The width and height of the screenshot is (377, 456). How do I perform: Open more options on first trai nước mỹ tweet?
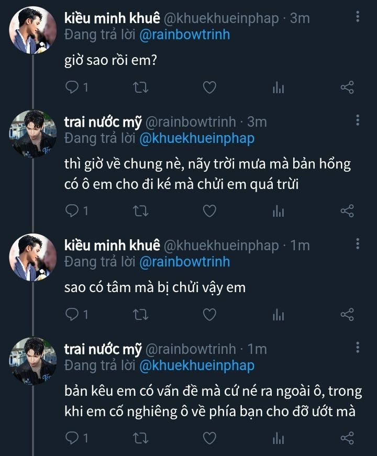pyautogui.click(x=358, y=120)
